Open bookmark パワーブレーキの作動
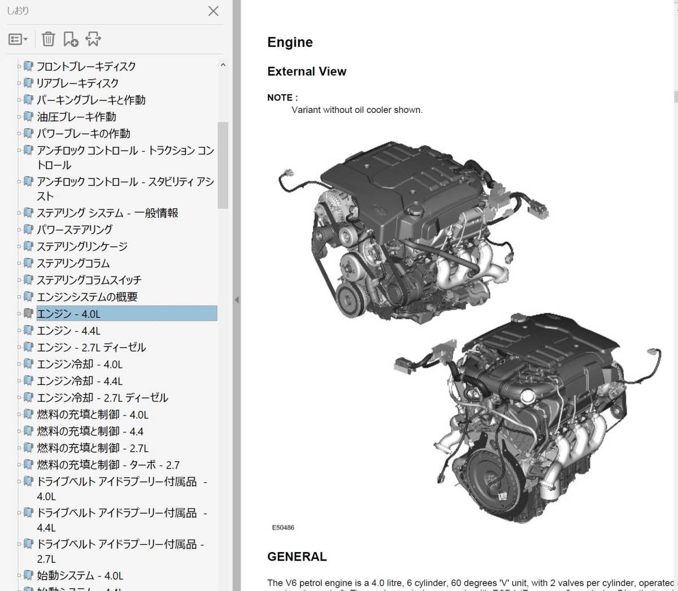Image resolution: width=678 pixels, height=591 pixels. 84,134
